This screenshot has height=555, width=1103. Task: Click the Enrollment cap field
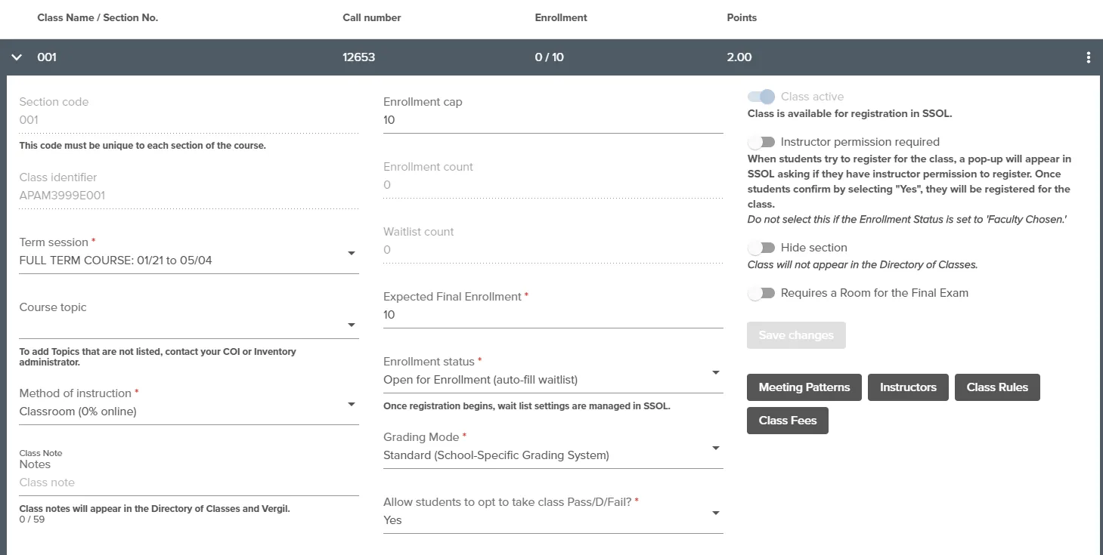[553, 121]
